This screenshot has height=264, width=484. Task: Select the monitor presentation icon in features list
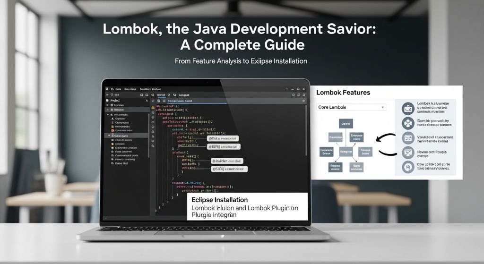408,153
